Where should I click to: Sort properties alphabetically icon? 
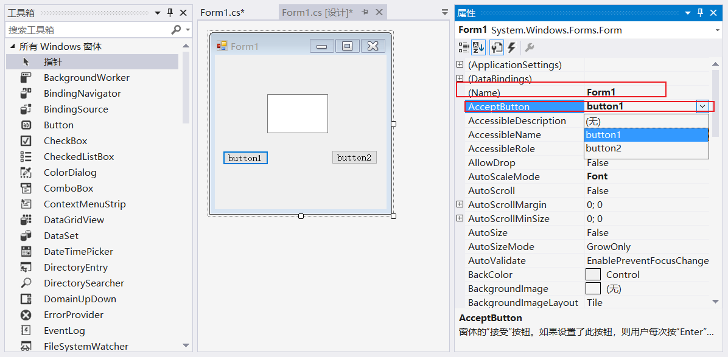(478, 47)
